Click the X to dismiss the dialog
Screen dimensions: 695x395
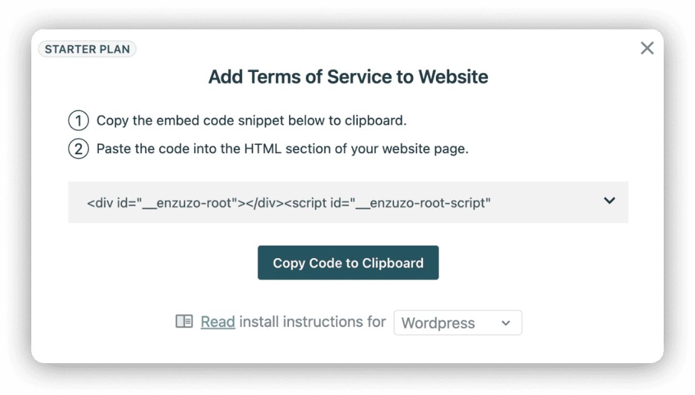point(646,49)
